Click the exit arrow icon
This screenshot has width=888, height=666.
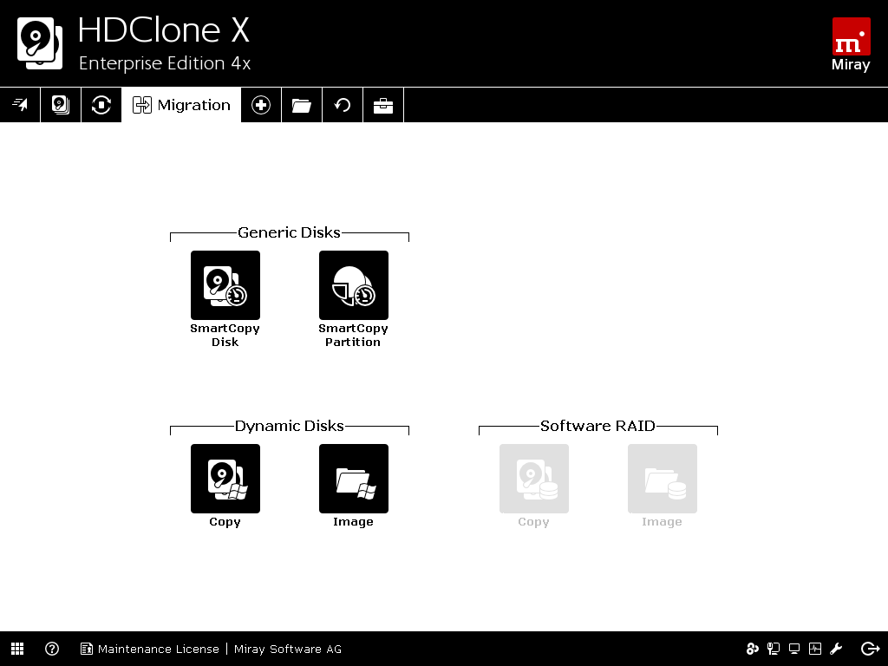point(870,649)
